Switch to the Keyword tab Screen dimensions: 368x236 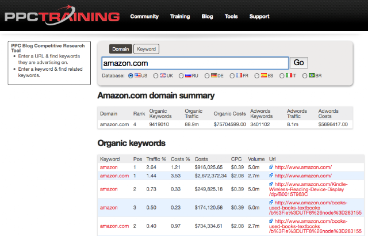(x=147, y=49)
